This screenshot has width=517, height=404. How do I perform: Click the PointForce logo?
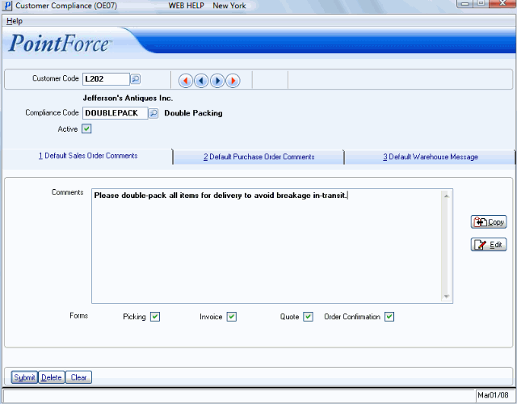click(x=59, y=43)
